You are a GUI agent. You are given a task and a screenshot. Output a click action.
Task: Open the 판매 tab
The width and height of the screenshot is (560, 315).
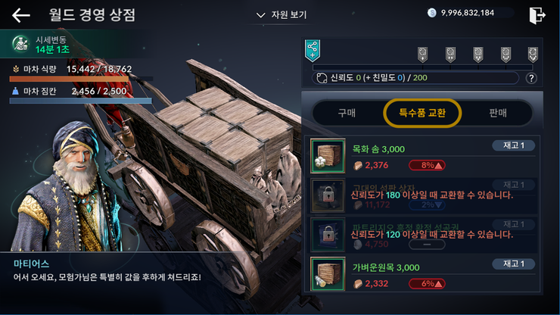tap(498, 113)
